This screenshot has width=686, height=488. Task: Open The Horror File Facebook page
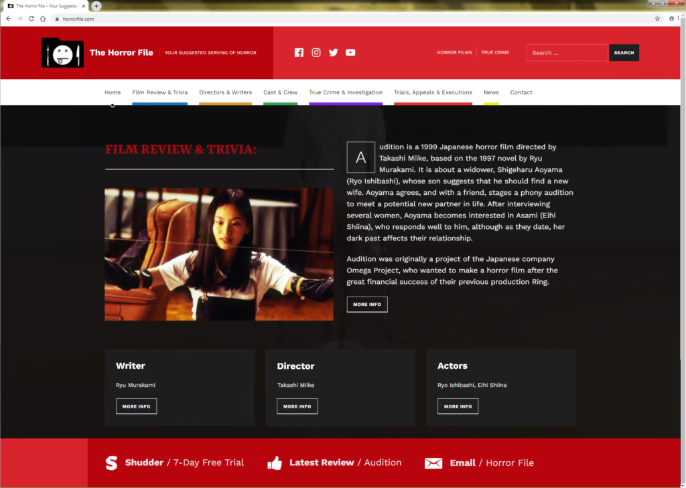click(299, 52)
